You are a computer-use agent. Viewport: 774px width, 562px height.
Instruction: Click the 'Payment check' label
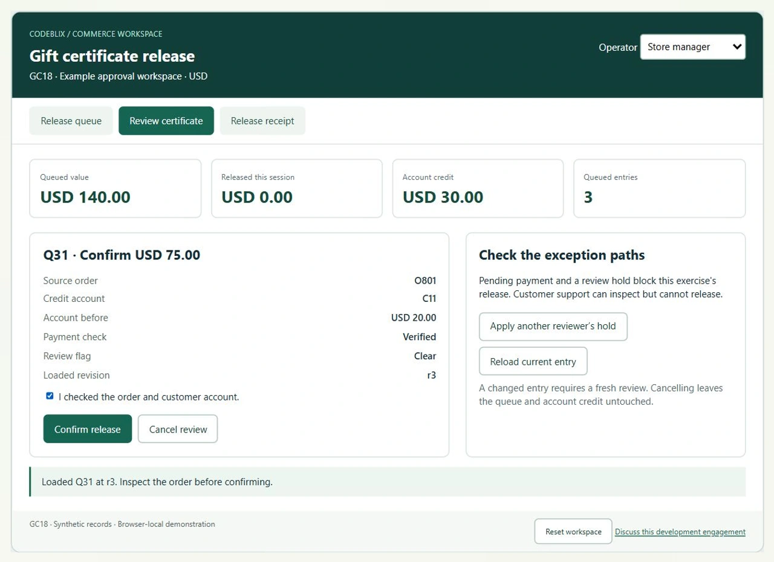click(75, 337)
